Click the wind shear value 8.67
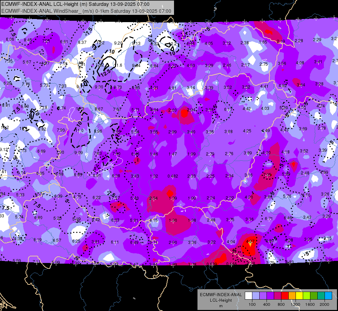The width and height of the screenshot is (338, 311). click(x=99, y=109)
